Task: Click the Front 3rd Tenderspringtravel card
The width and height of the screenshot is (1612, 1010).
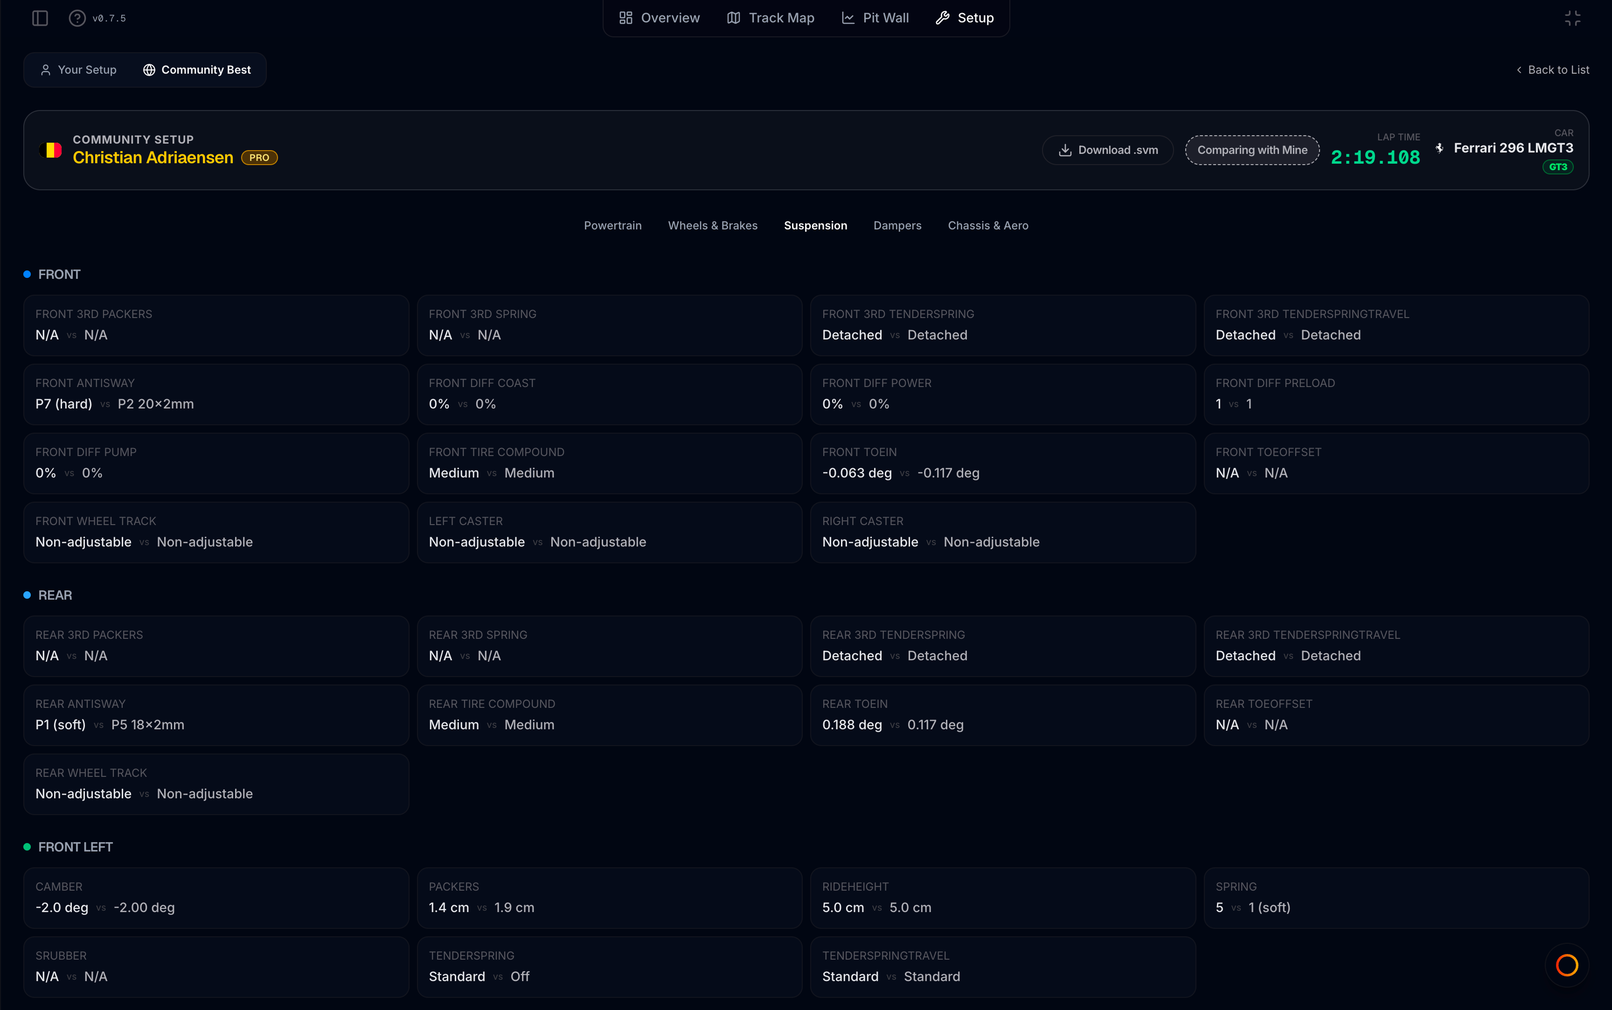Action: [x=1396, y=325]
